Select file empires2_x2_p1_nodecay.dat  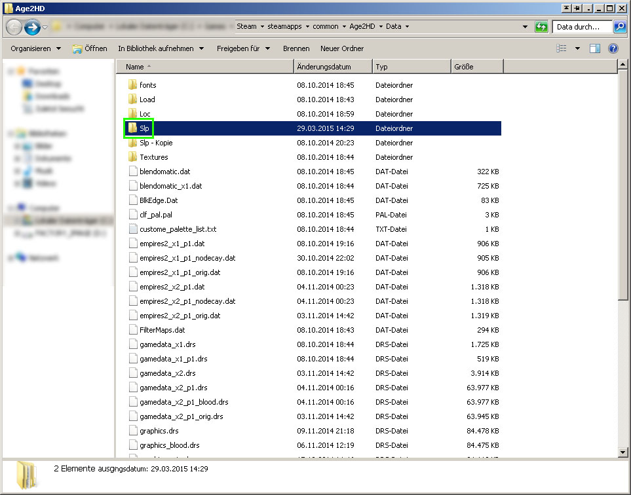[x=187, y=301]
